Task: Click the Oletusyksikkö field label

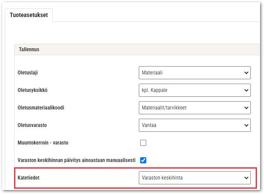Action: coord(33,90)
